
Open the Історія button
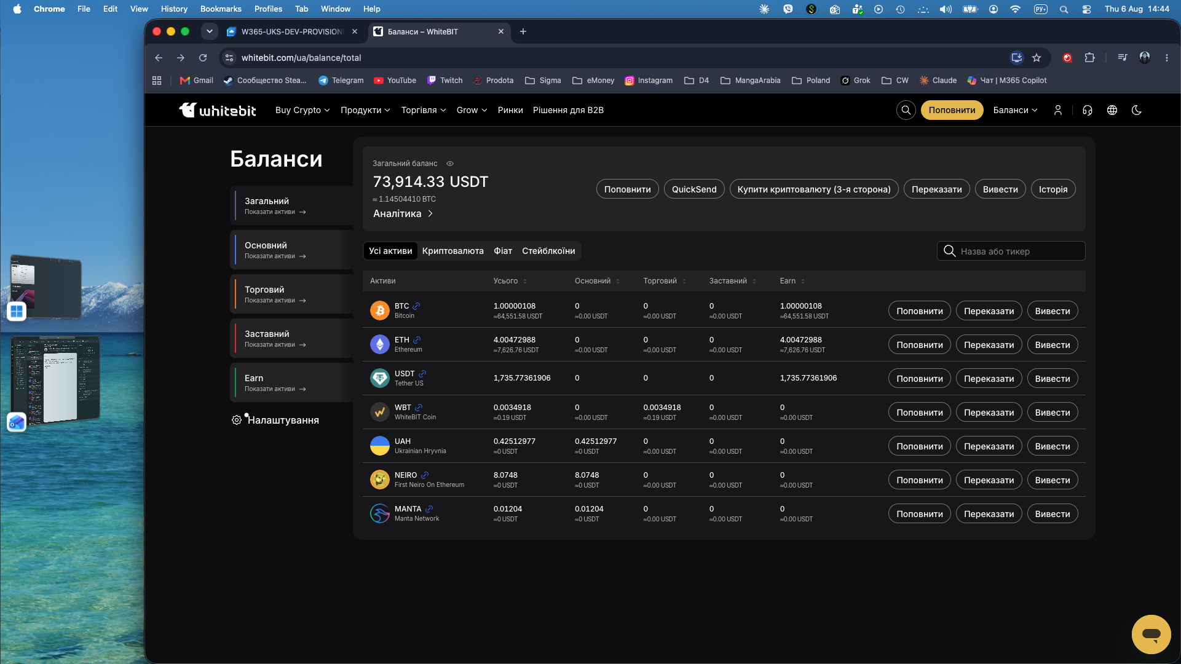click(x=1053, y=189)
